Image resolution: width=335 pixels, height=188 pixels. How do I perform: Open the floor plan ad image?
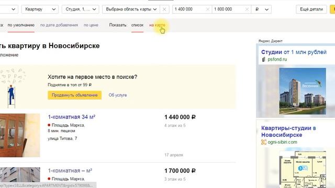pyautogui.click(x=303, y=169)
